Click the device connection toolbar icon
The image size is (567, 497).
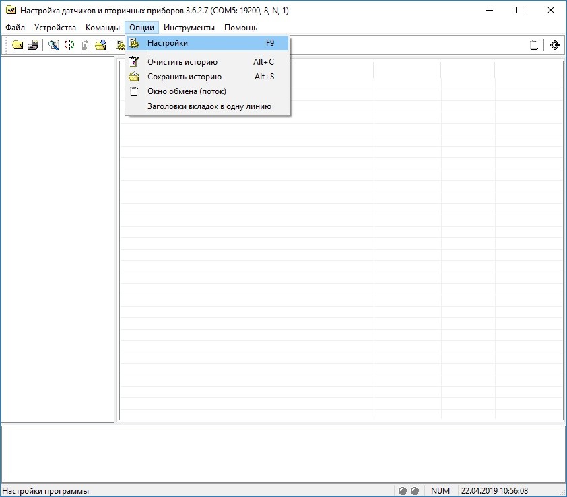pyautogui.click(x=33, y=45)
